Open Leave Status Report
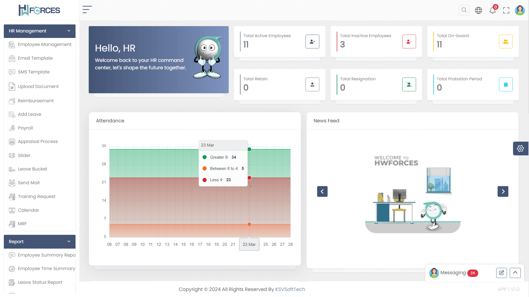The image size is (529, 297). click(x=40, y=282)
